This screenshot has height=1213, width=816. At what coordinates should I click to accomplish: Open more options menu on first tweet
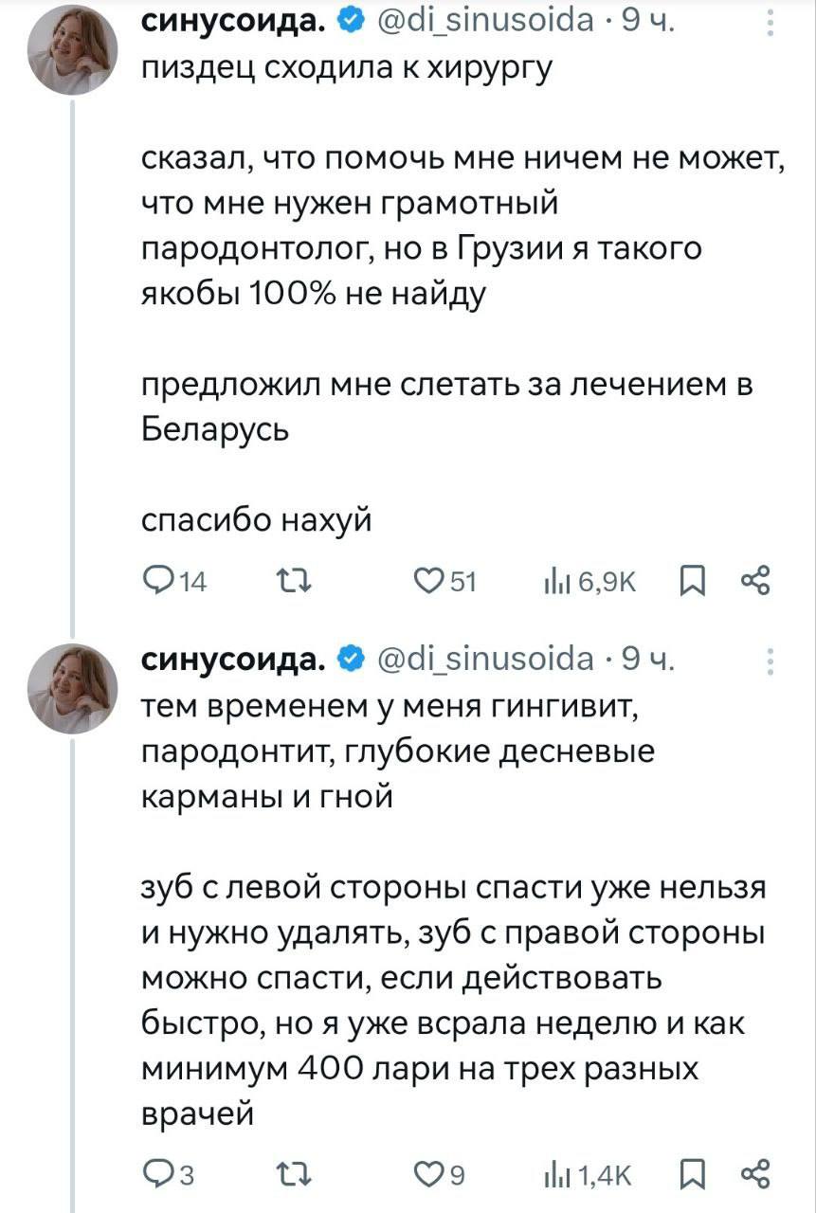tap(770, 23)
